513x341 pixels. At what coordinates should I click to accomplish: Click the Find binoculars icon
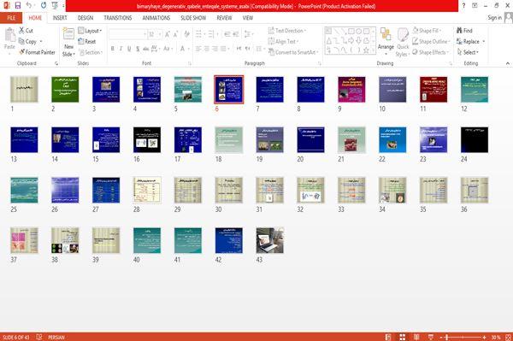click(x=460, y=31)
